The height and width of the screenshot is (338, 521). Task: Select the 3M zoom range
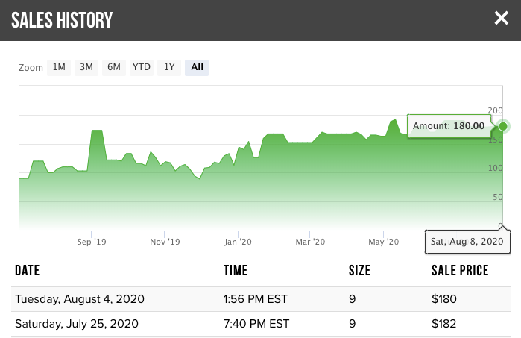click(x=86, y=67)
